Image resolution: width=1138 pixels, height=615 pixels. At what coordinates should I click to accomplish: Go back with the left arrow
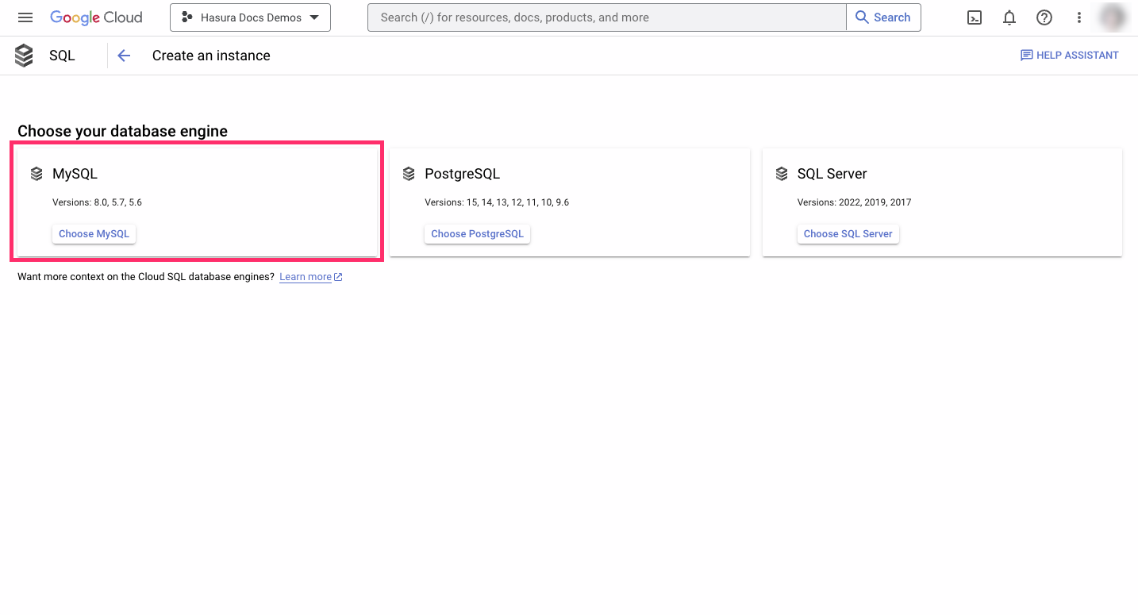point(124,56)
